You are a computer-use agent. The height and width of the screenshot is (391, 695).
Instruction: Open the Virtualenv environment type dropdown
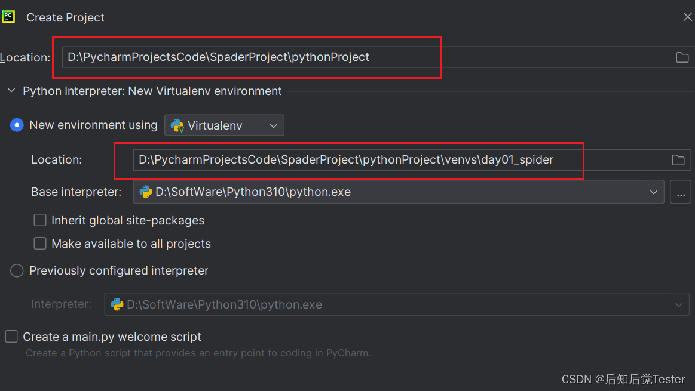pyautogui.click(x=273, y=125)
